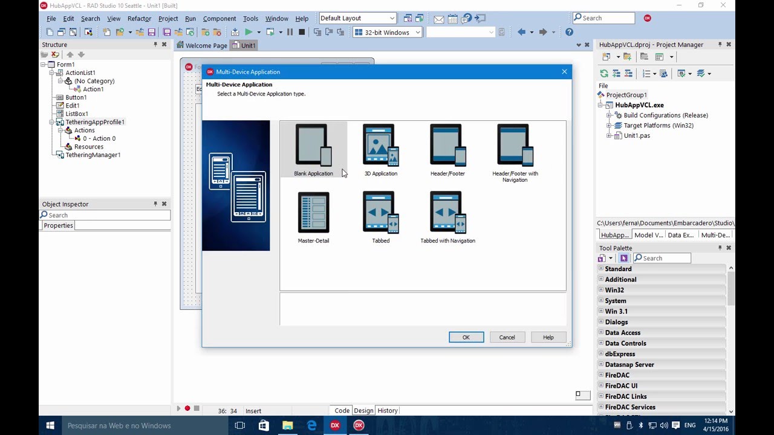
Task: Select HubAppVCL.exe project node
Action: tap(639, 105)
